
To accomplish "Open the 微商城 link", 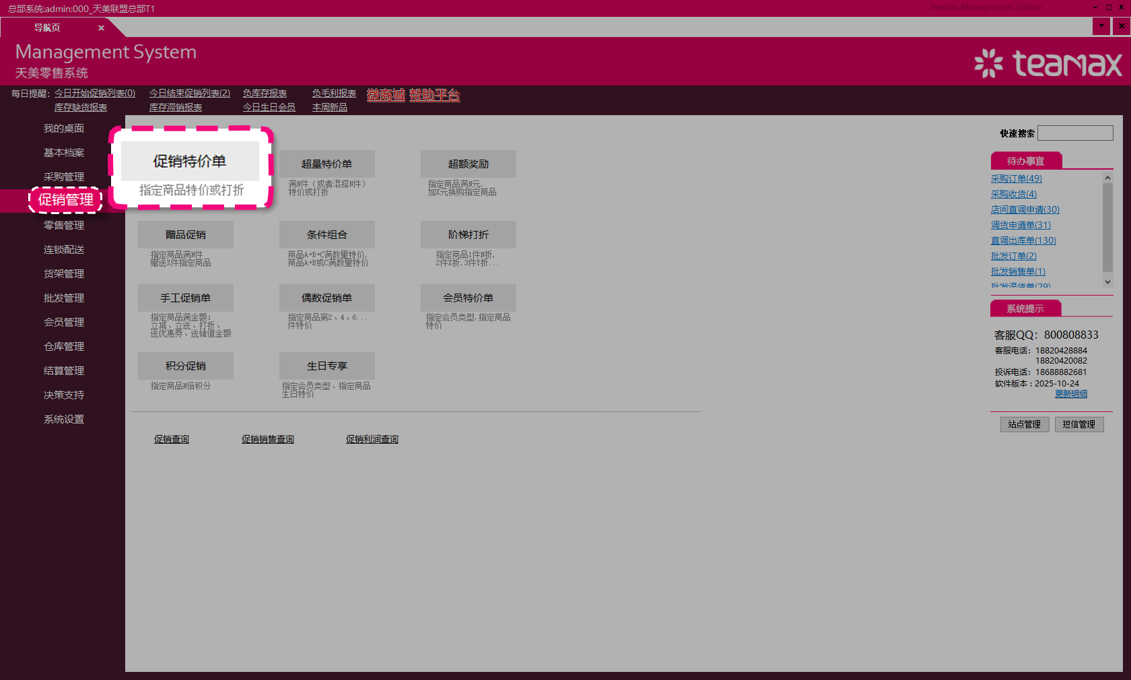I will click(386, 95).
